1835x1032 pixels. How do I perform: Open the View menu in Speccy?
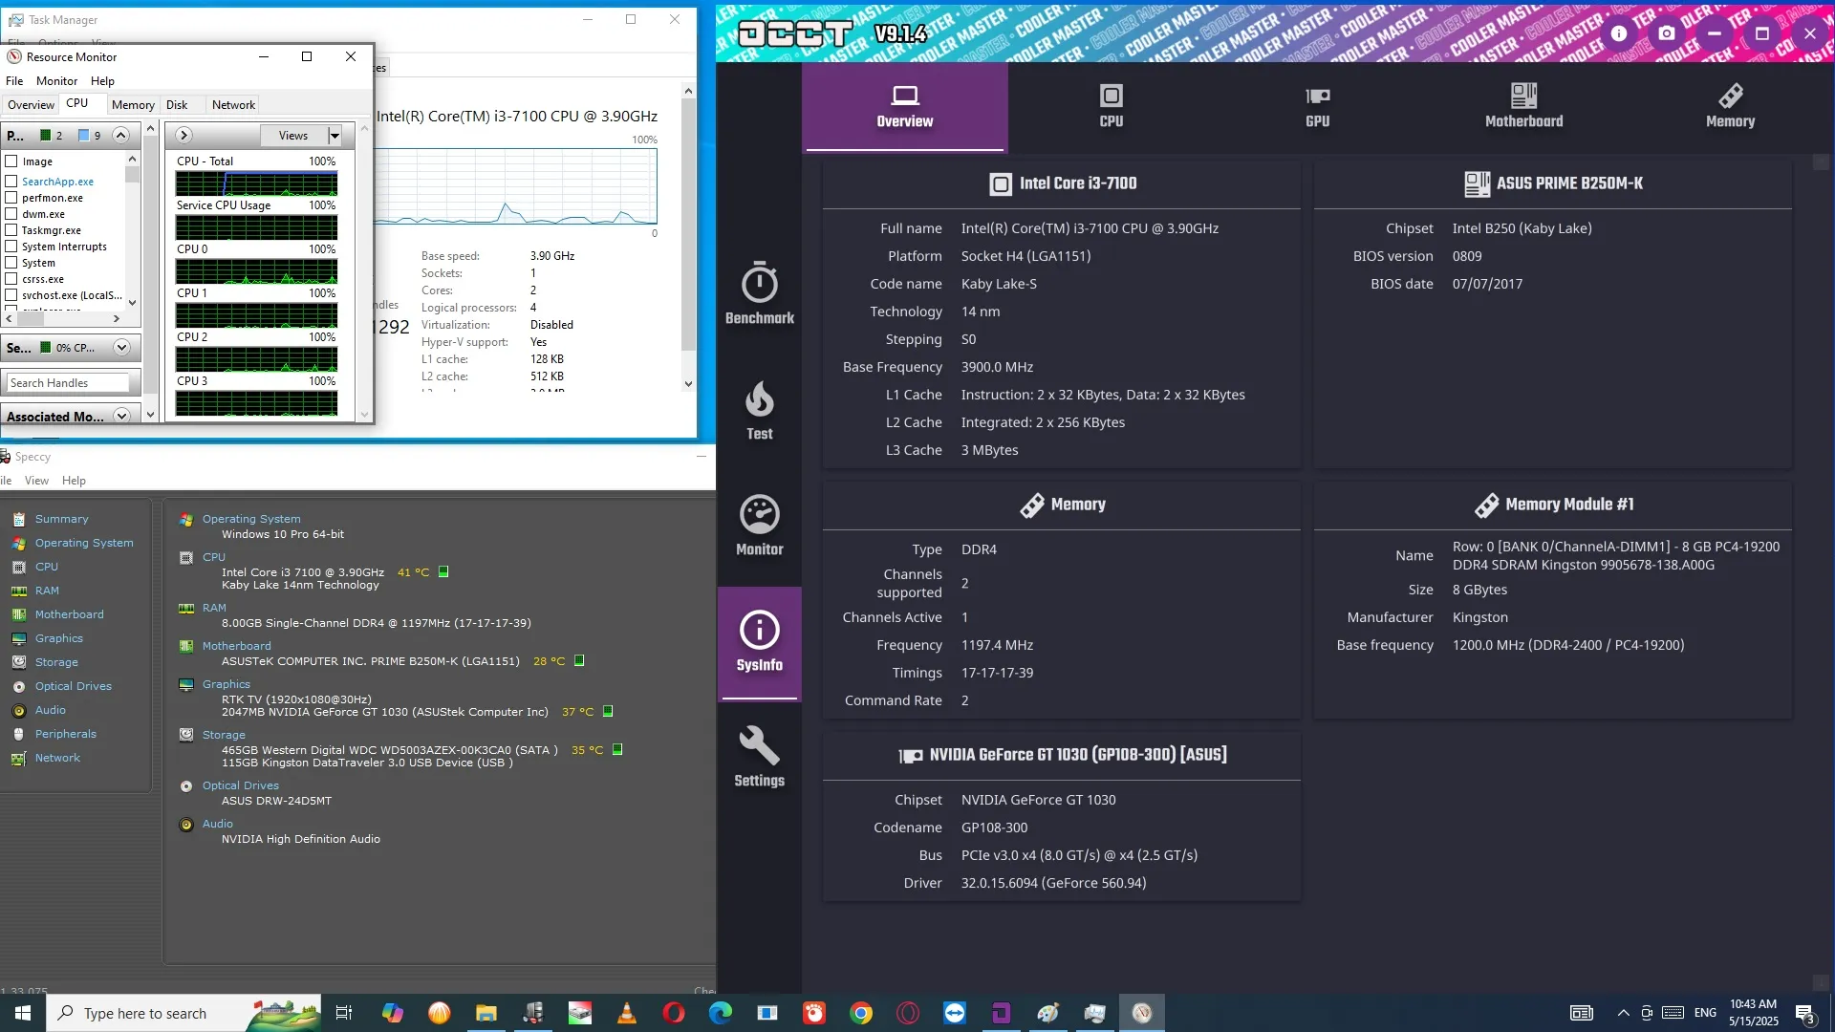[x=36, y=481]
